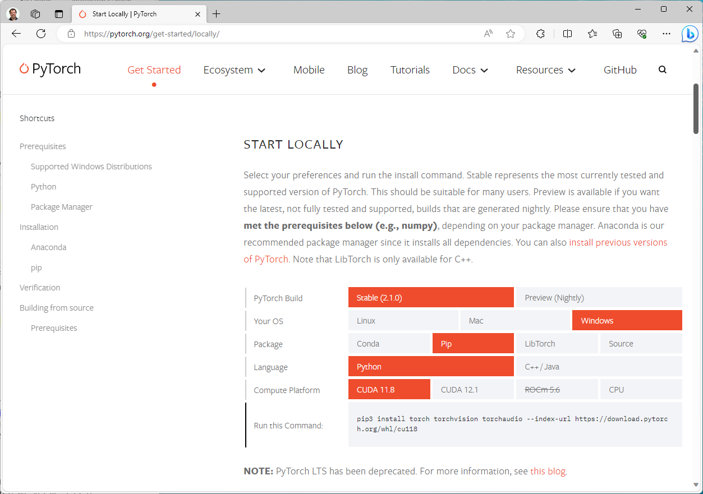
Task: Open Read aloud icon in address bar
Action: pos(488,34)
